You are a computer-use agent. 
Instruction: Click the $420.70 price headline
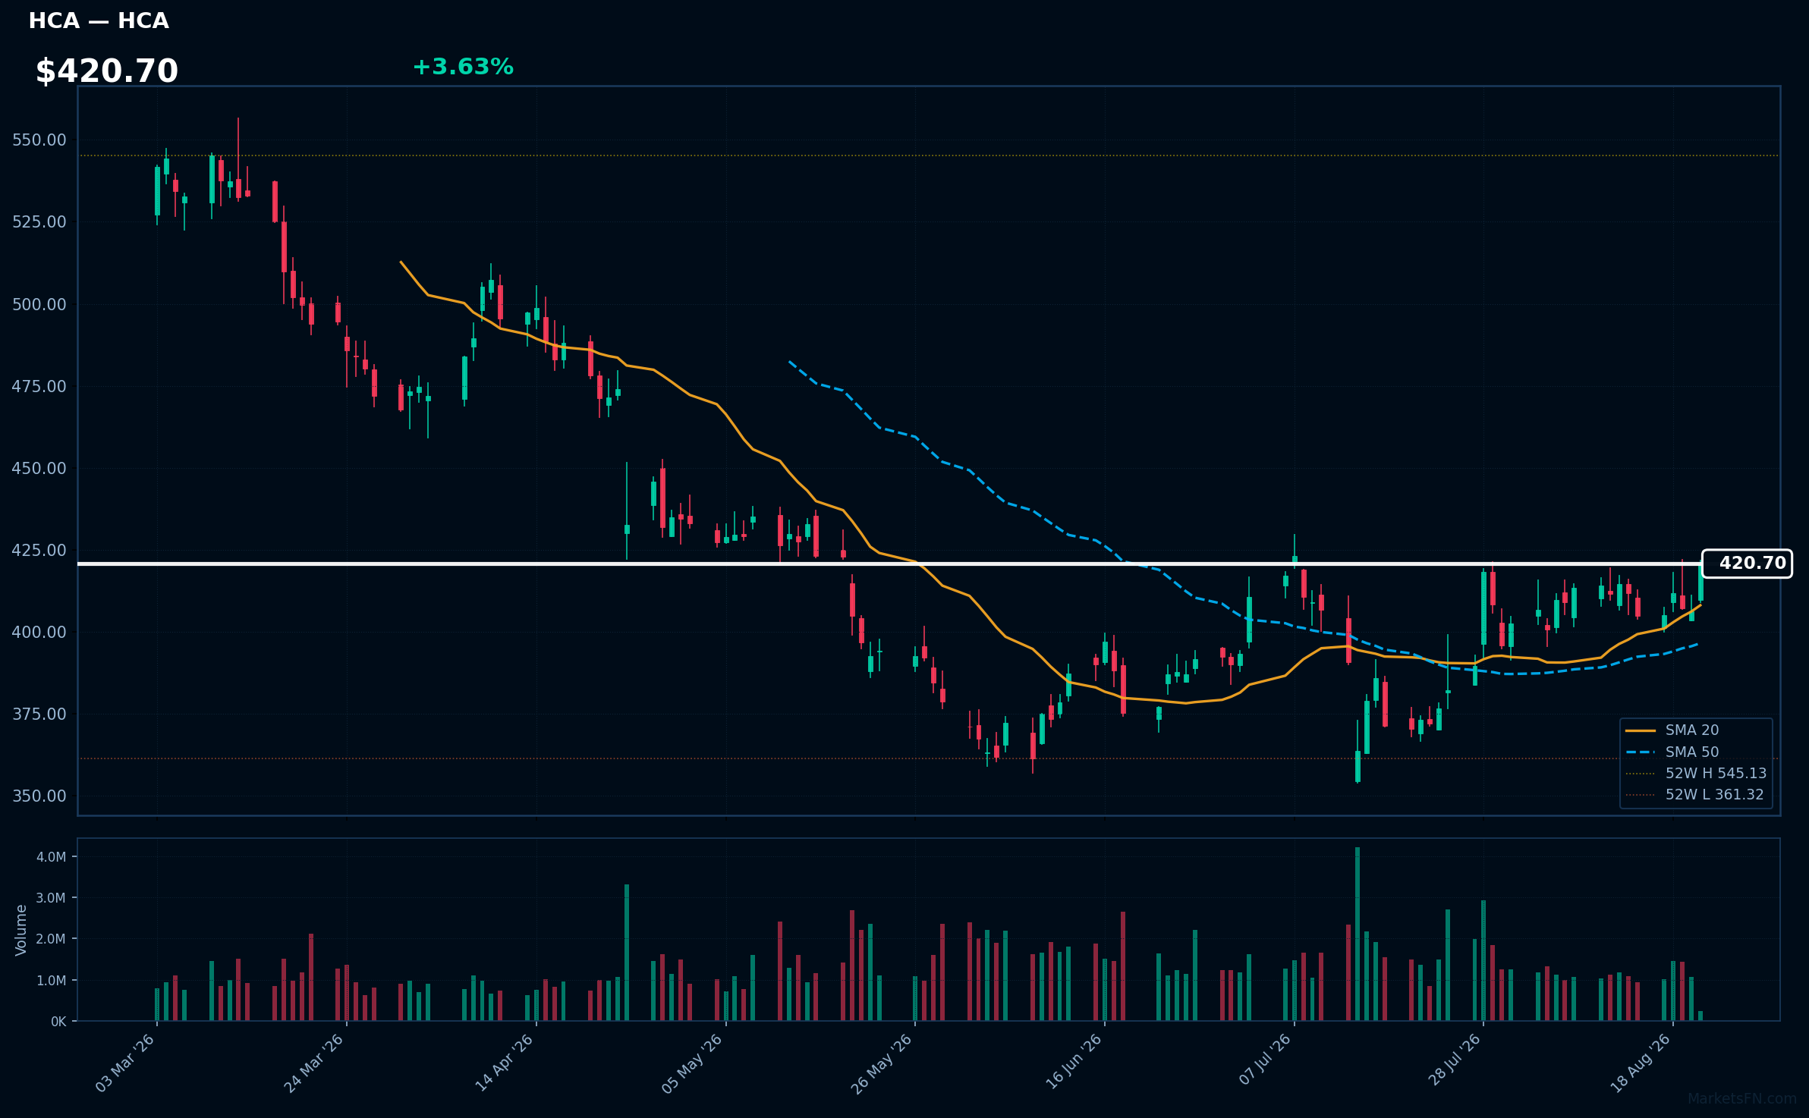(x=107, y=71)
